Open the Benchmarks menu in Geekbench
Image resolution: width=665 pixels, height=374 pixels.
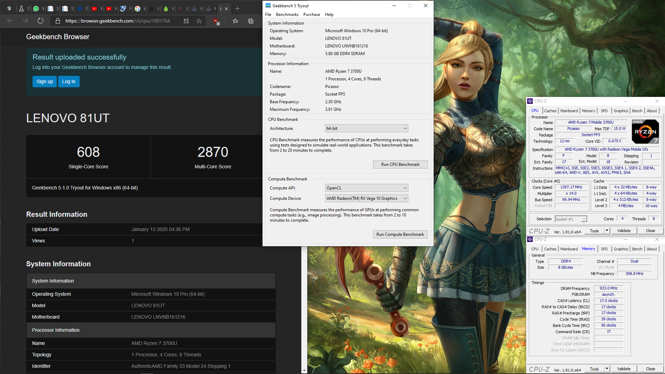pos(287,15)
